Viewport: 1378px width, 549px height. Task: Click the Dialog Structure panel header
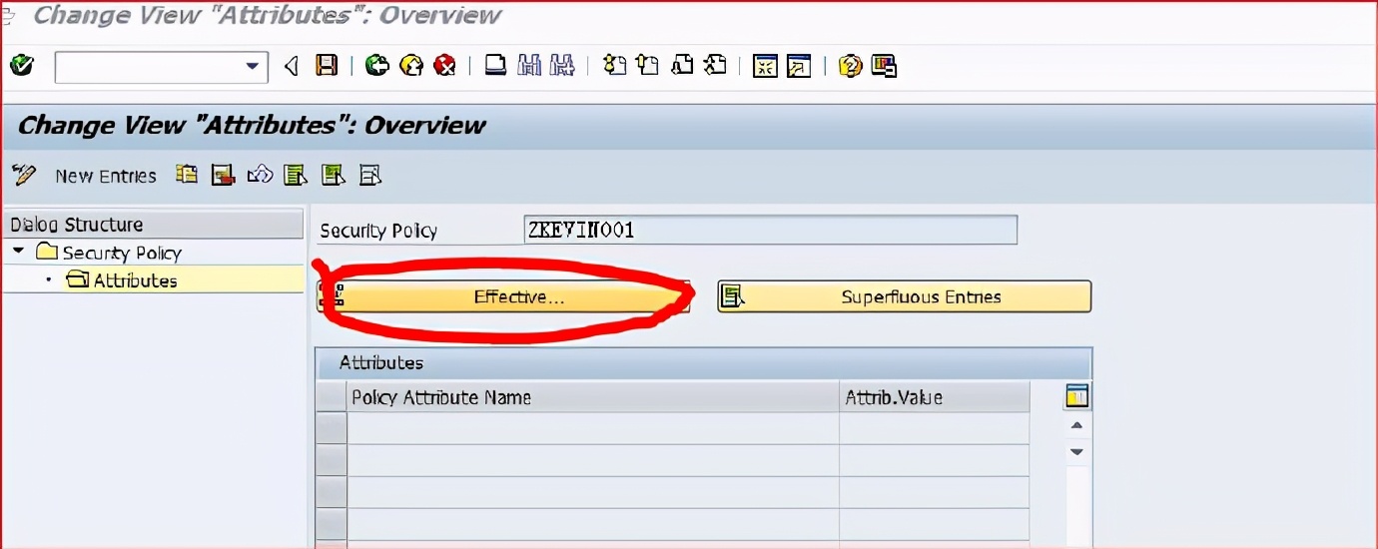[153, 225]
